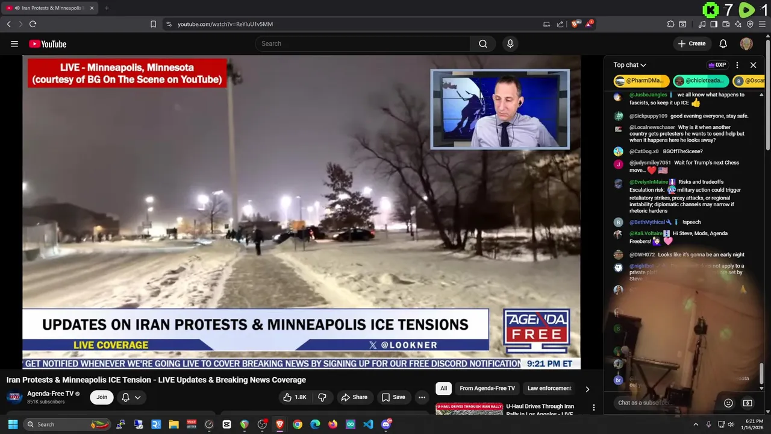Click @EvelynInMaine username in chat
Screen dimensions: 771x434
click(649, 182)
